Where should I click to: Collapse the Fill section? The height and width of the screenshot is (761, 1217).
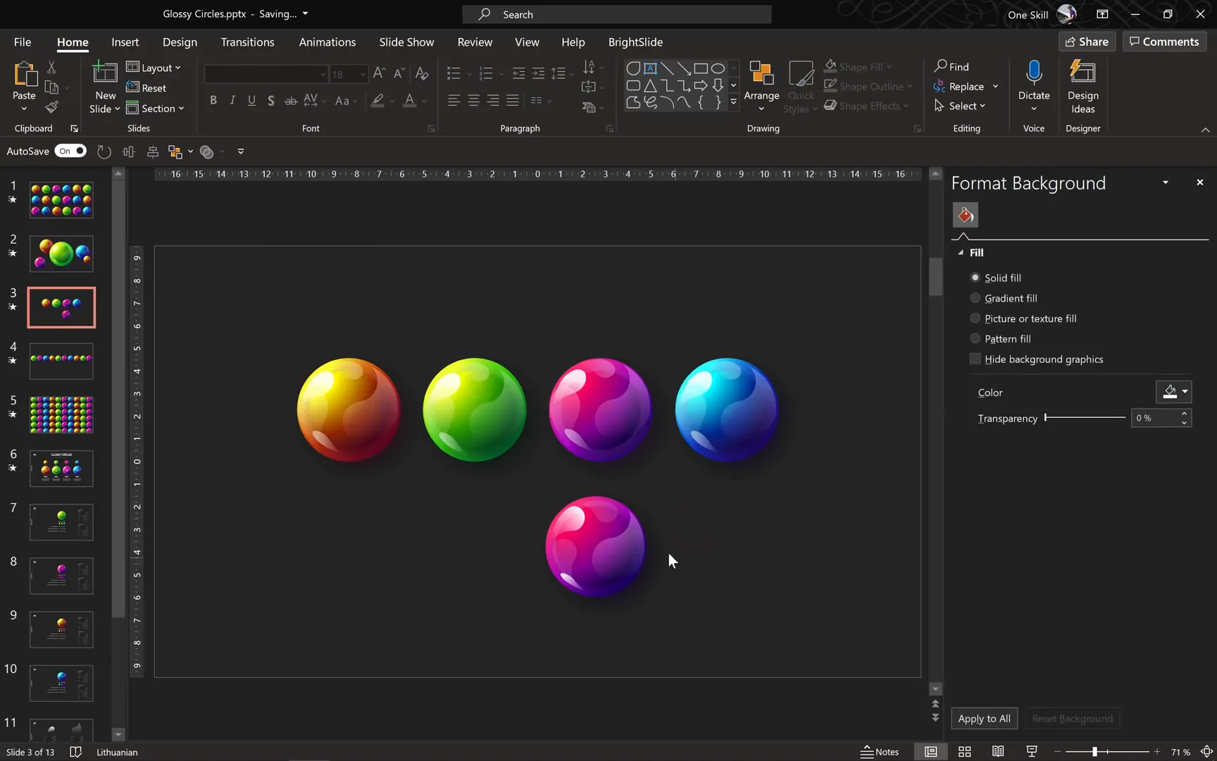[x=961, y=252]
